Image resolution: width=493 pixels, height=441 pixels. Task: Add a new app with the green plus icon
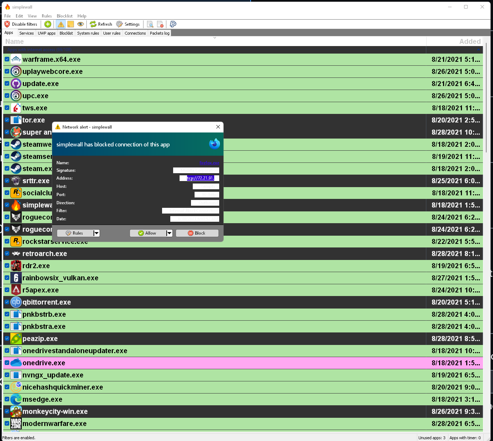(47, 24)
